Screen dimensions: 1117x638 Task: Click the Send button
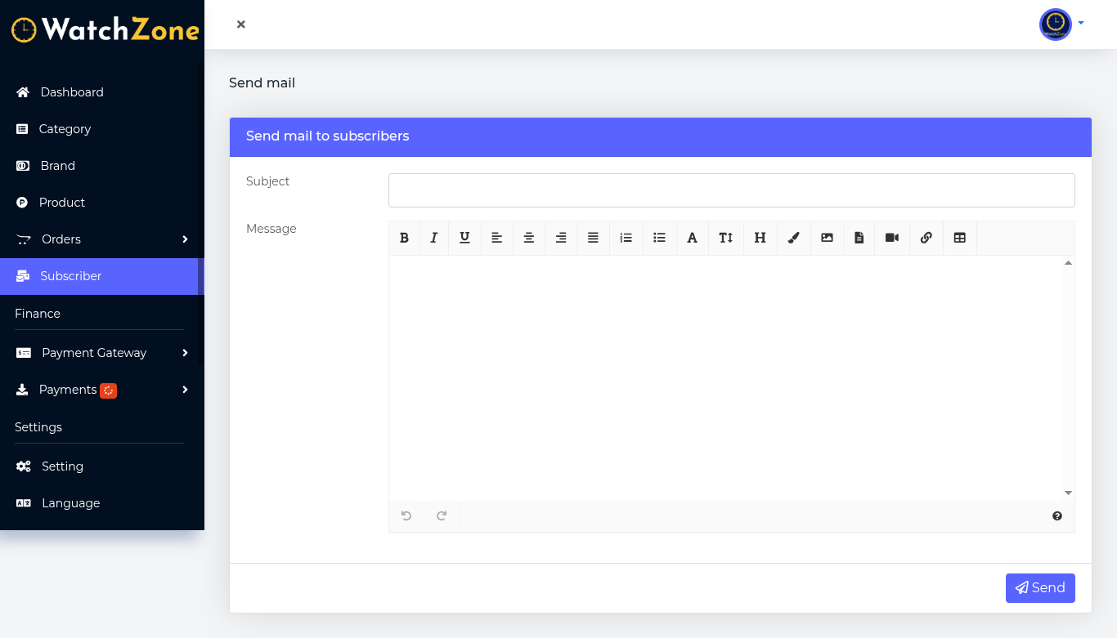[1039, 588]
